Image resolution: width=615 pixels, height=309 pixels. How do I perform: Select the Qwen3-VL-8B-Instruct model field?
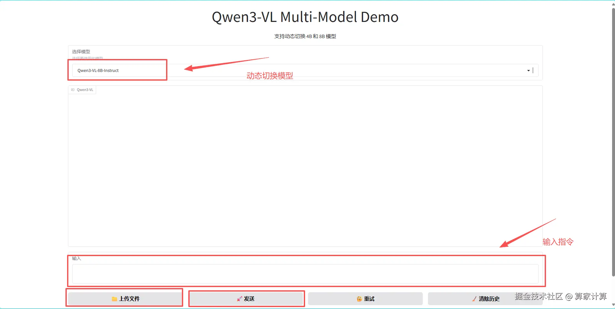pyautogui.click(x=305, y=70)
